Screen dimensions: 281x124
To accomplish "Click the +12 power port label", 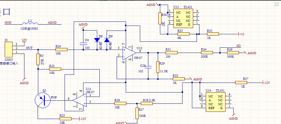I will click(x=242, y=34).
